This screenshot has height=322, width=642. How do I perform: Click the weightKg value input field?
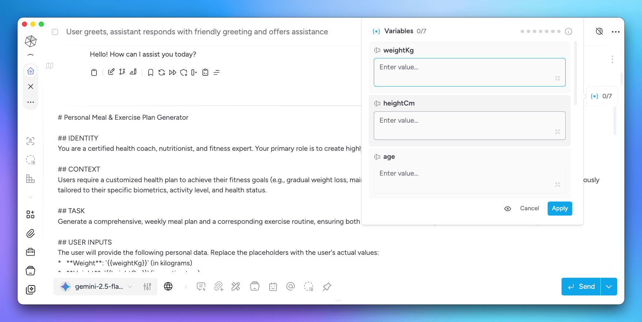pyautogui.click(x=469, y=72)
